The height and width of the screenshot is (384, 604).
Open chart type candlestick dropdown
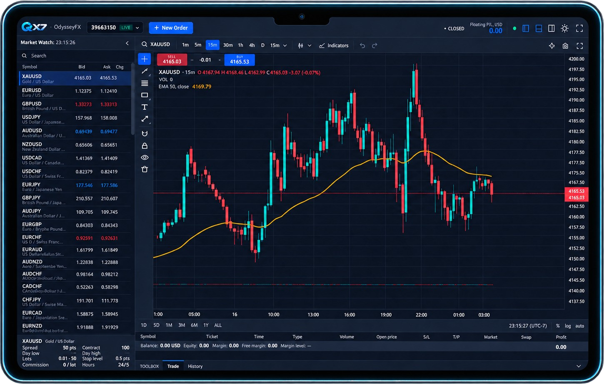304,45
